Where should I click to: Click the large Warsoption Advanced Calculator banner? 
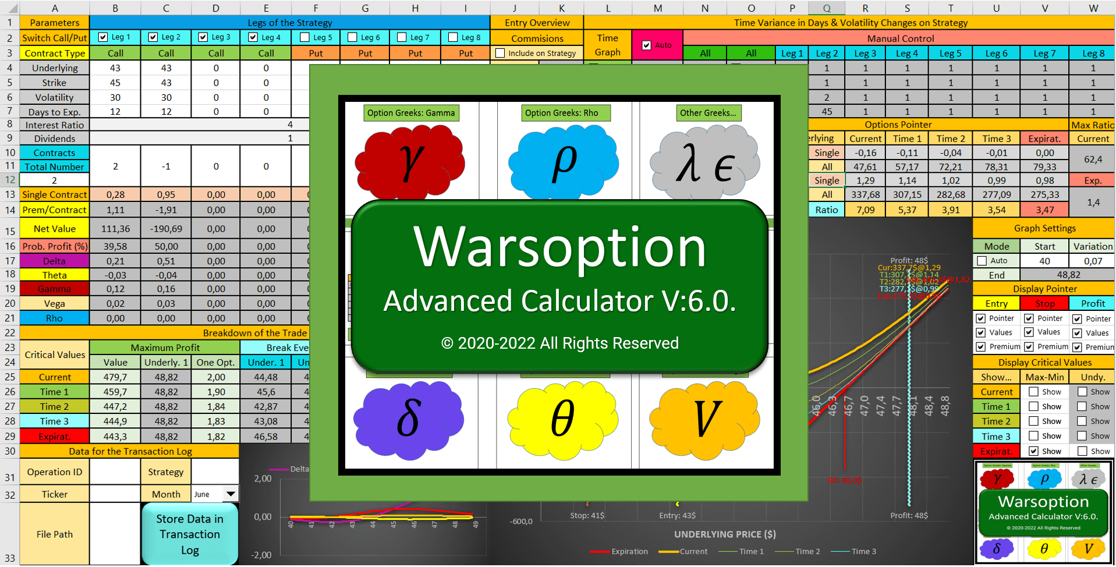[x=559, y=286]
